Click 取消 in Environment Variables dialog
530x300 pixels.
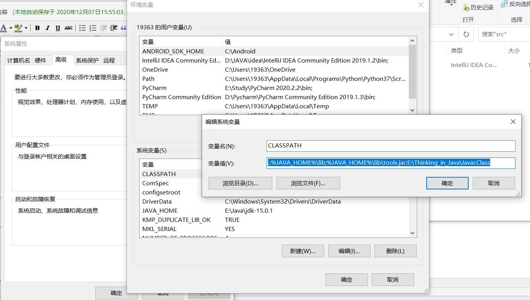393,279
